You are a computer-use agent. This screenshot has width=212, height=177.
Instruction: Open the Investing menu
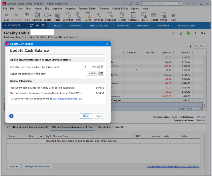70,9
